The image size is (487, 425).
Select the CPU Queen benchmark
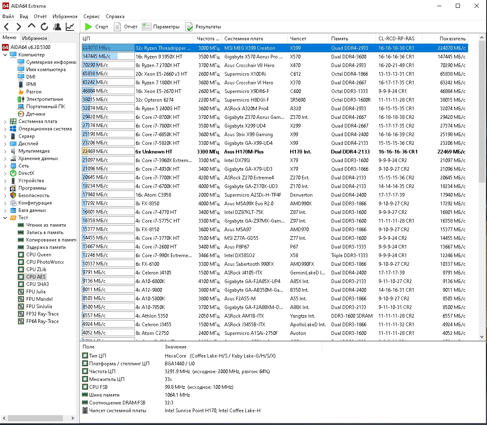(39, 255)
